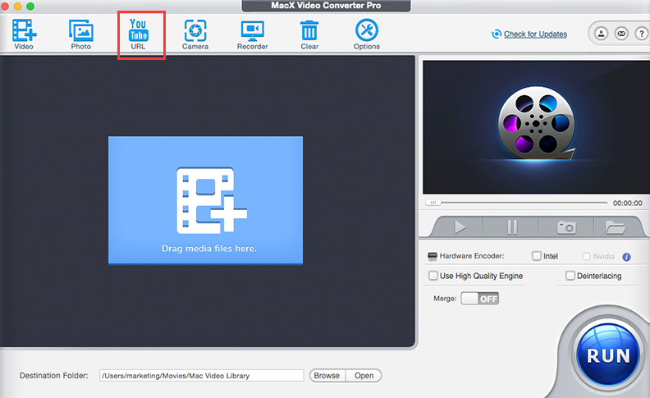Image resolution: width=650 pixels, height=398 pixels.
Task: Open the Photo slideshow tool
Action: point(80,34)
